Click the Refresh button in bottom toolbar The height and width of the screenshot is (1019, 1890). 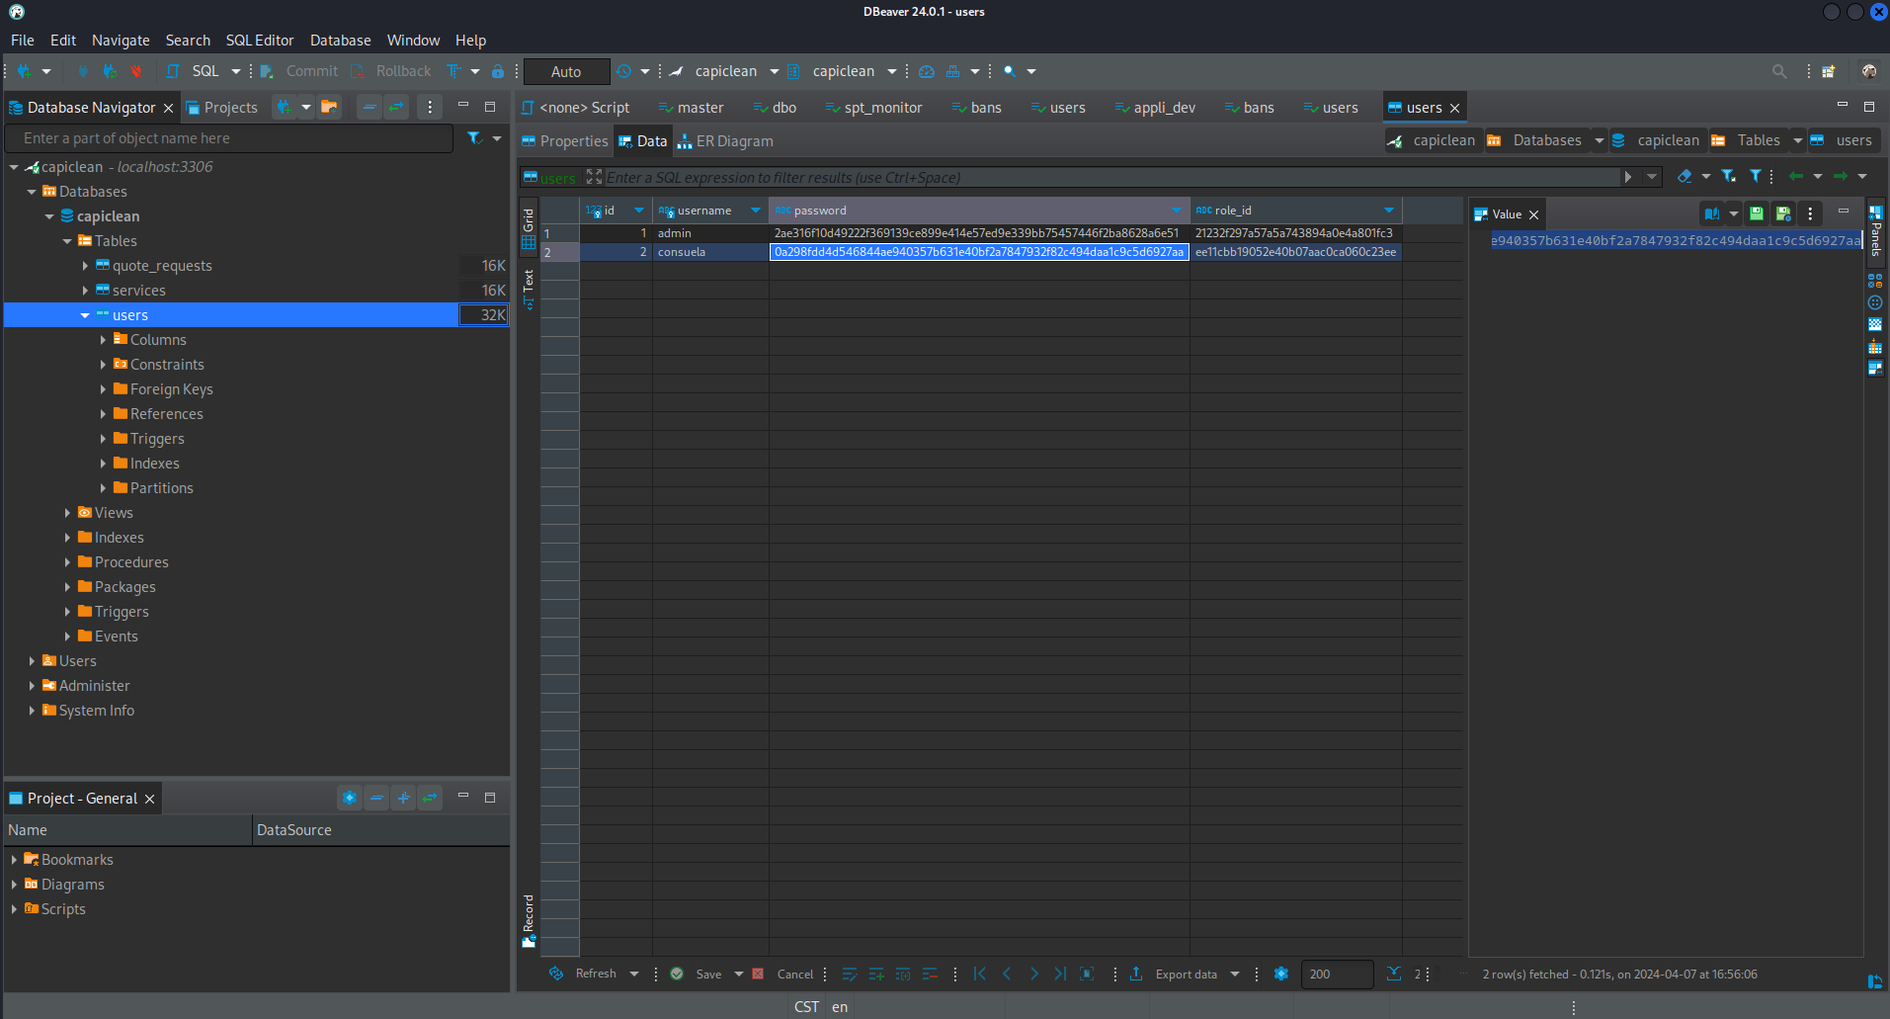pyautogui.click(x=583, y=974)
